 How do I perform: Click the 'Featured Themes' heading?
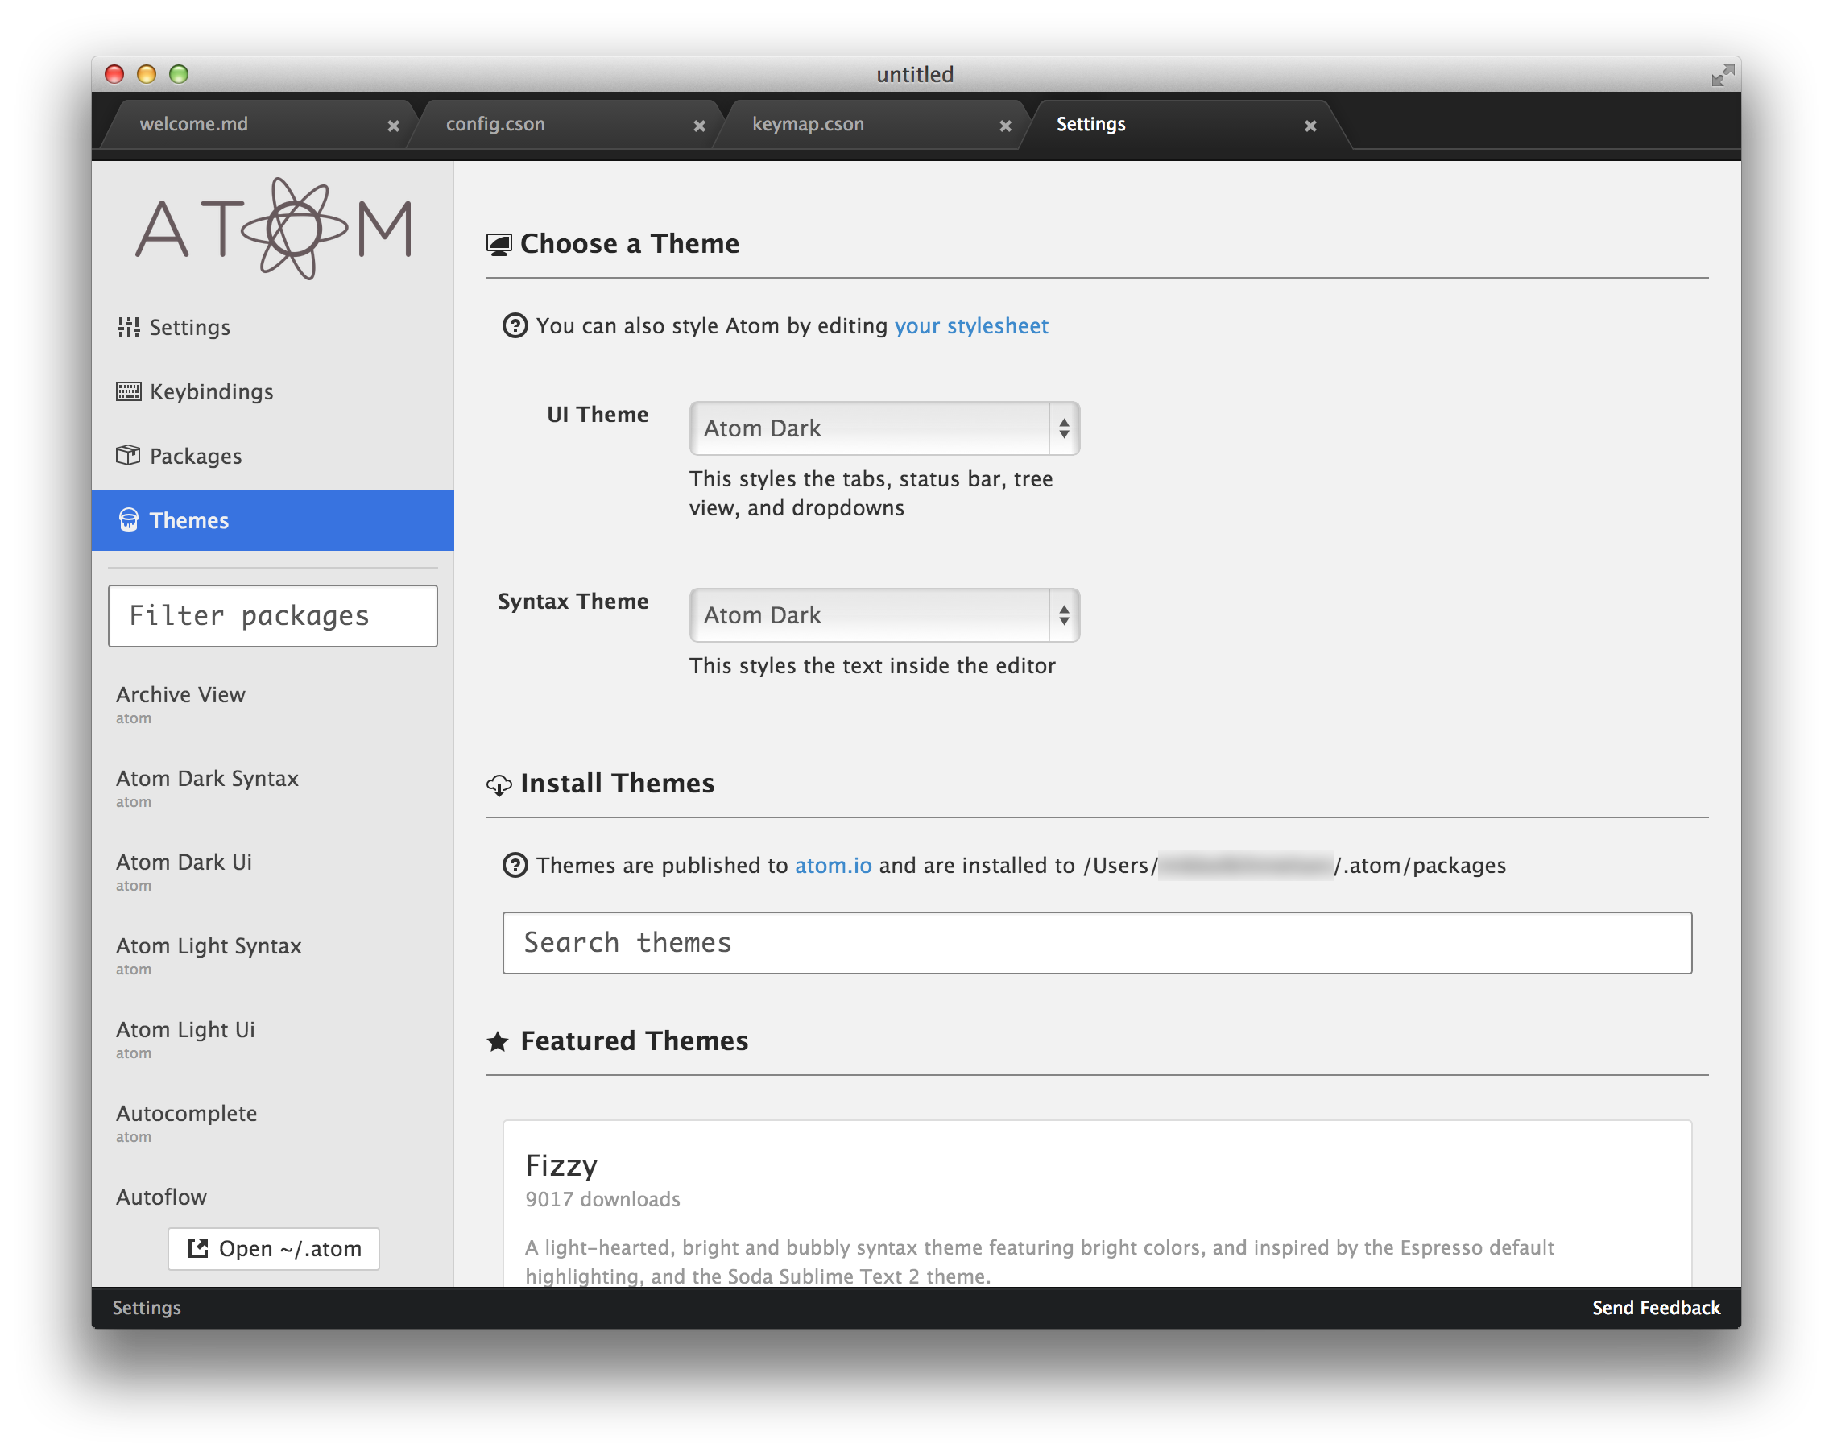pyautogui.click(x=635, y=1040)
